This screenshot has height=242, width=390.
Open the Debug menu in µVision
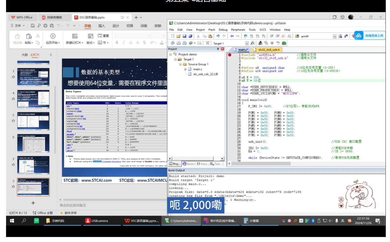point(223,30)
